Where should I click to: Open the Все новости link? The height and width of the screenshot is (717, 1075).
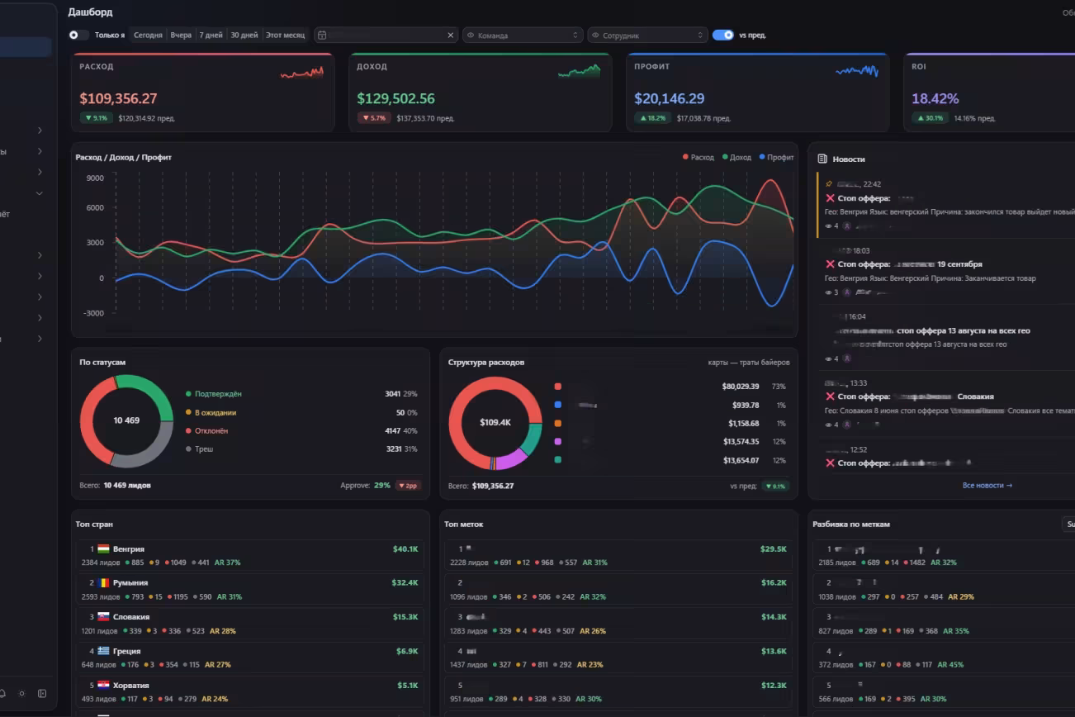987,486
